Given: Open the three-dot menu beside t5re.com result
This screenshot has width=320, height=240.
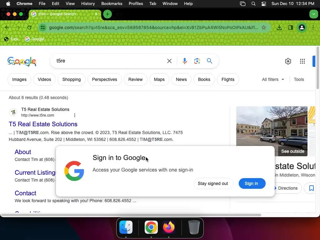Looking at the screenshot, I should 75,115.
